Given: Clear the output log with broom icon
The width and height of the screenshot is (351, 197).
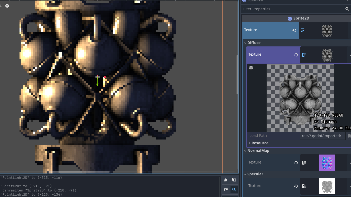Looking at the screenshot, I should coord(226,180).
